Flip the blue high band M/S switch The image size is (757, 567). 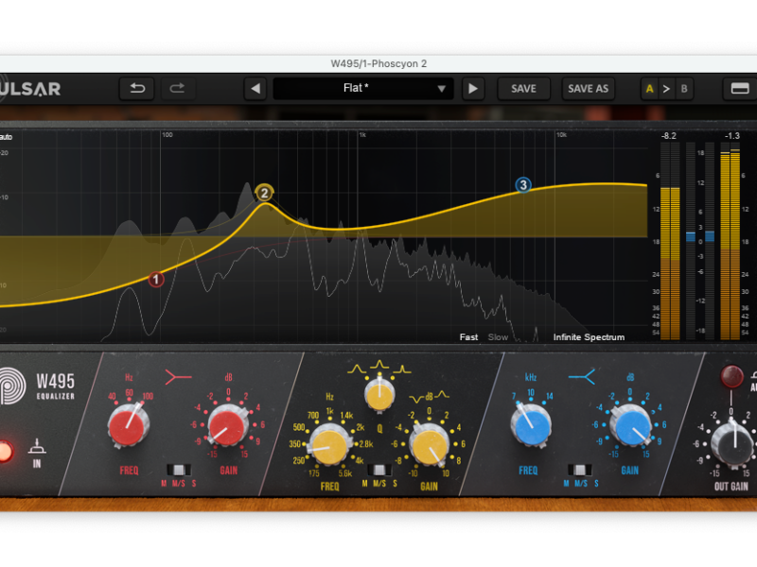coord(580,470)
